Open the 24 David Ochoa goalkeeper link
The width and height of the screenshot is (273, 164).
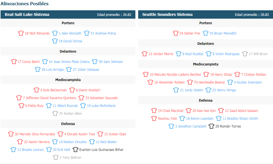pos(70,41)
